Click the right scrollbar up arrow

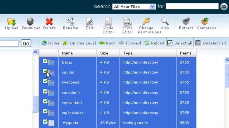coord(227,60)
